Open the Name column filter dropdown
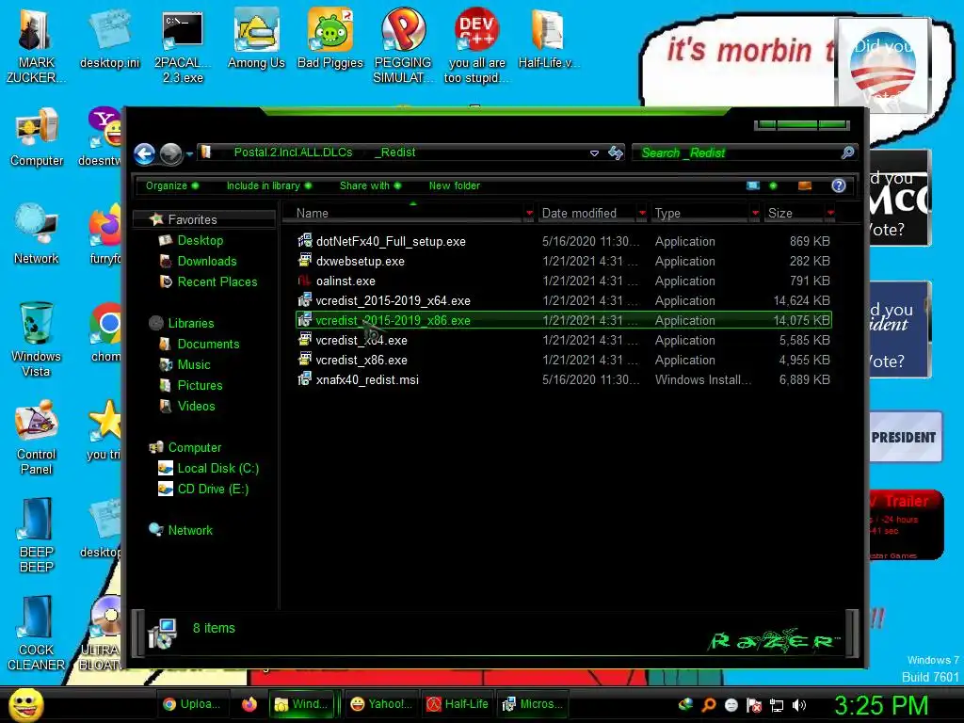964x723 pixels. [x=529, y=214]
